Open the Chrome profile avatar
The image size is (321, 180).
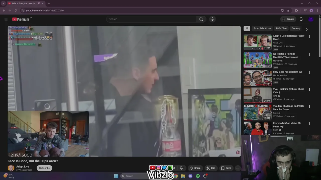coord(311,10)
